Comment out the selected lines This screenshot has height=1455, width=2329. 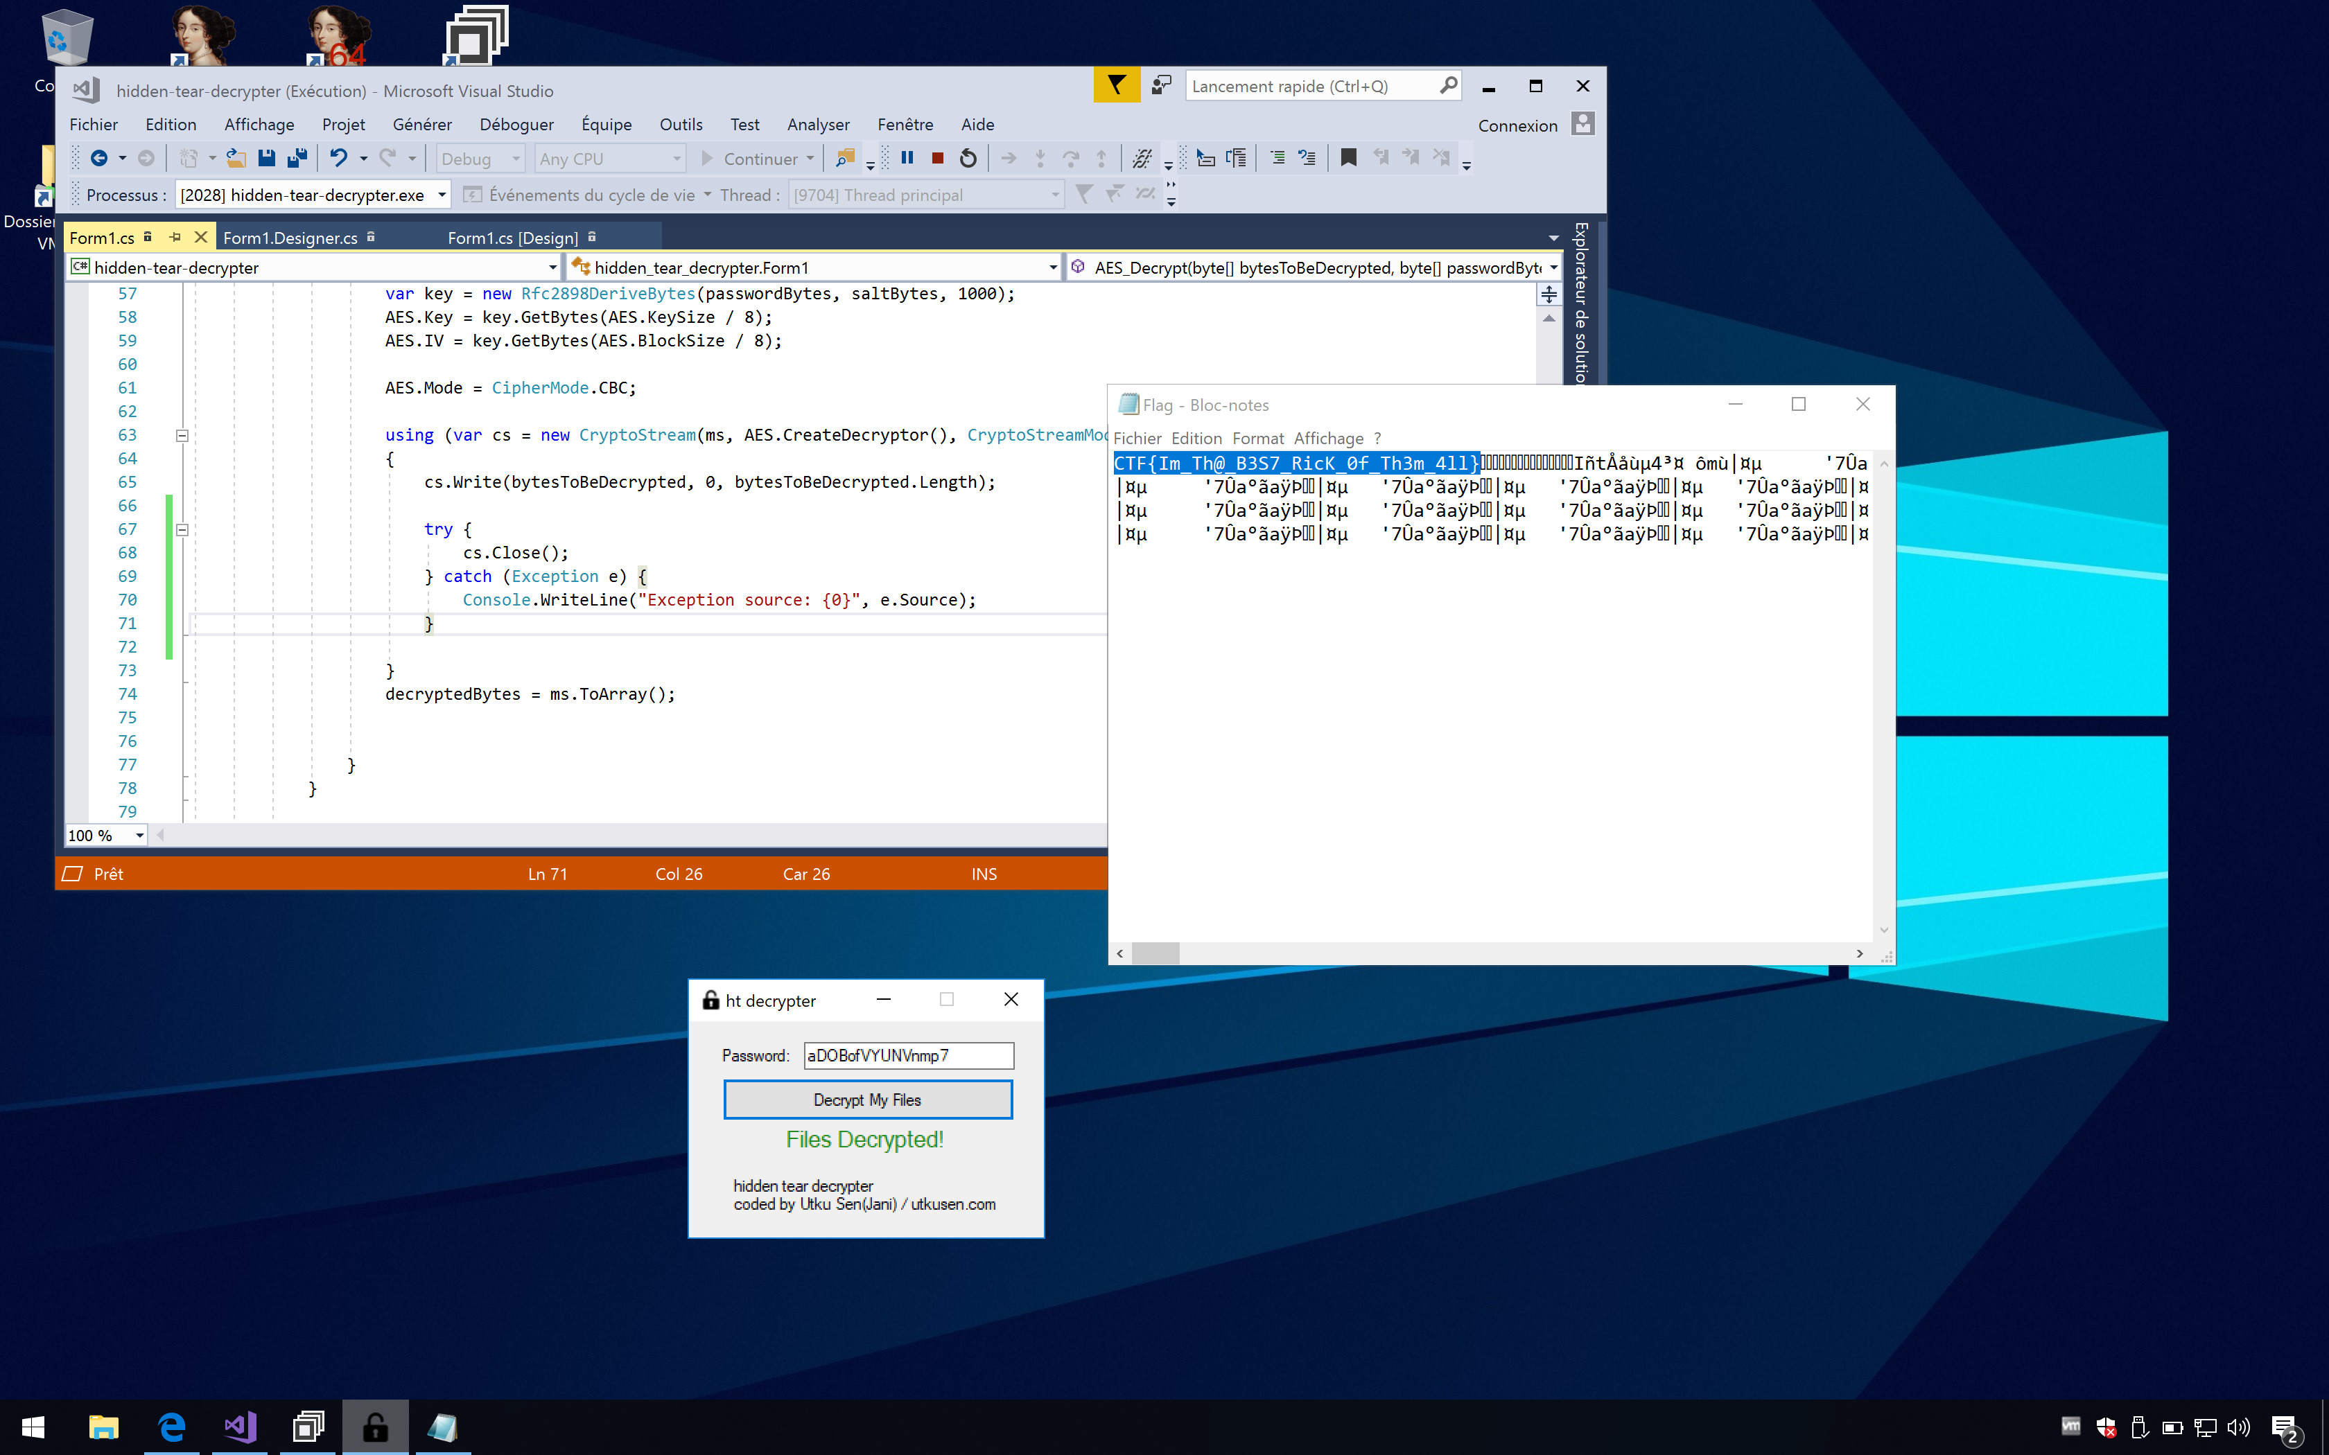1277,158
